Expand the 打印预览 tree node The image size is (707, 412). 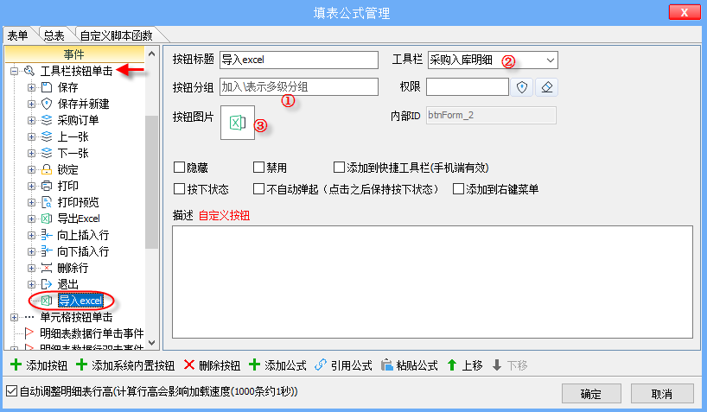click(x=31, y=202)
